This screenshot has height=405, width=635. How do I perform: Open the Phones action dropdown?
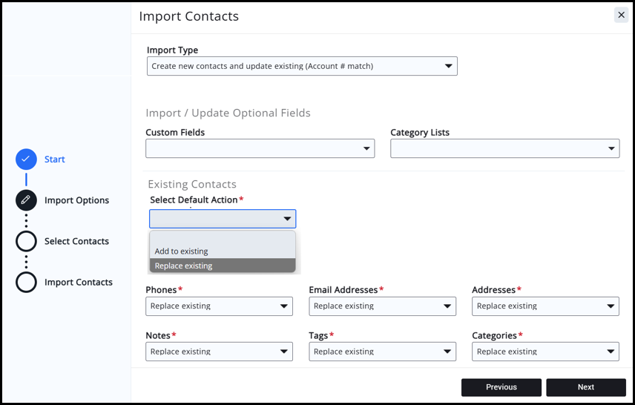219,306
